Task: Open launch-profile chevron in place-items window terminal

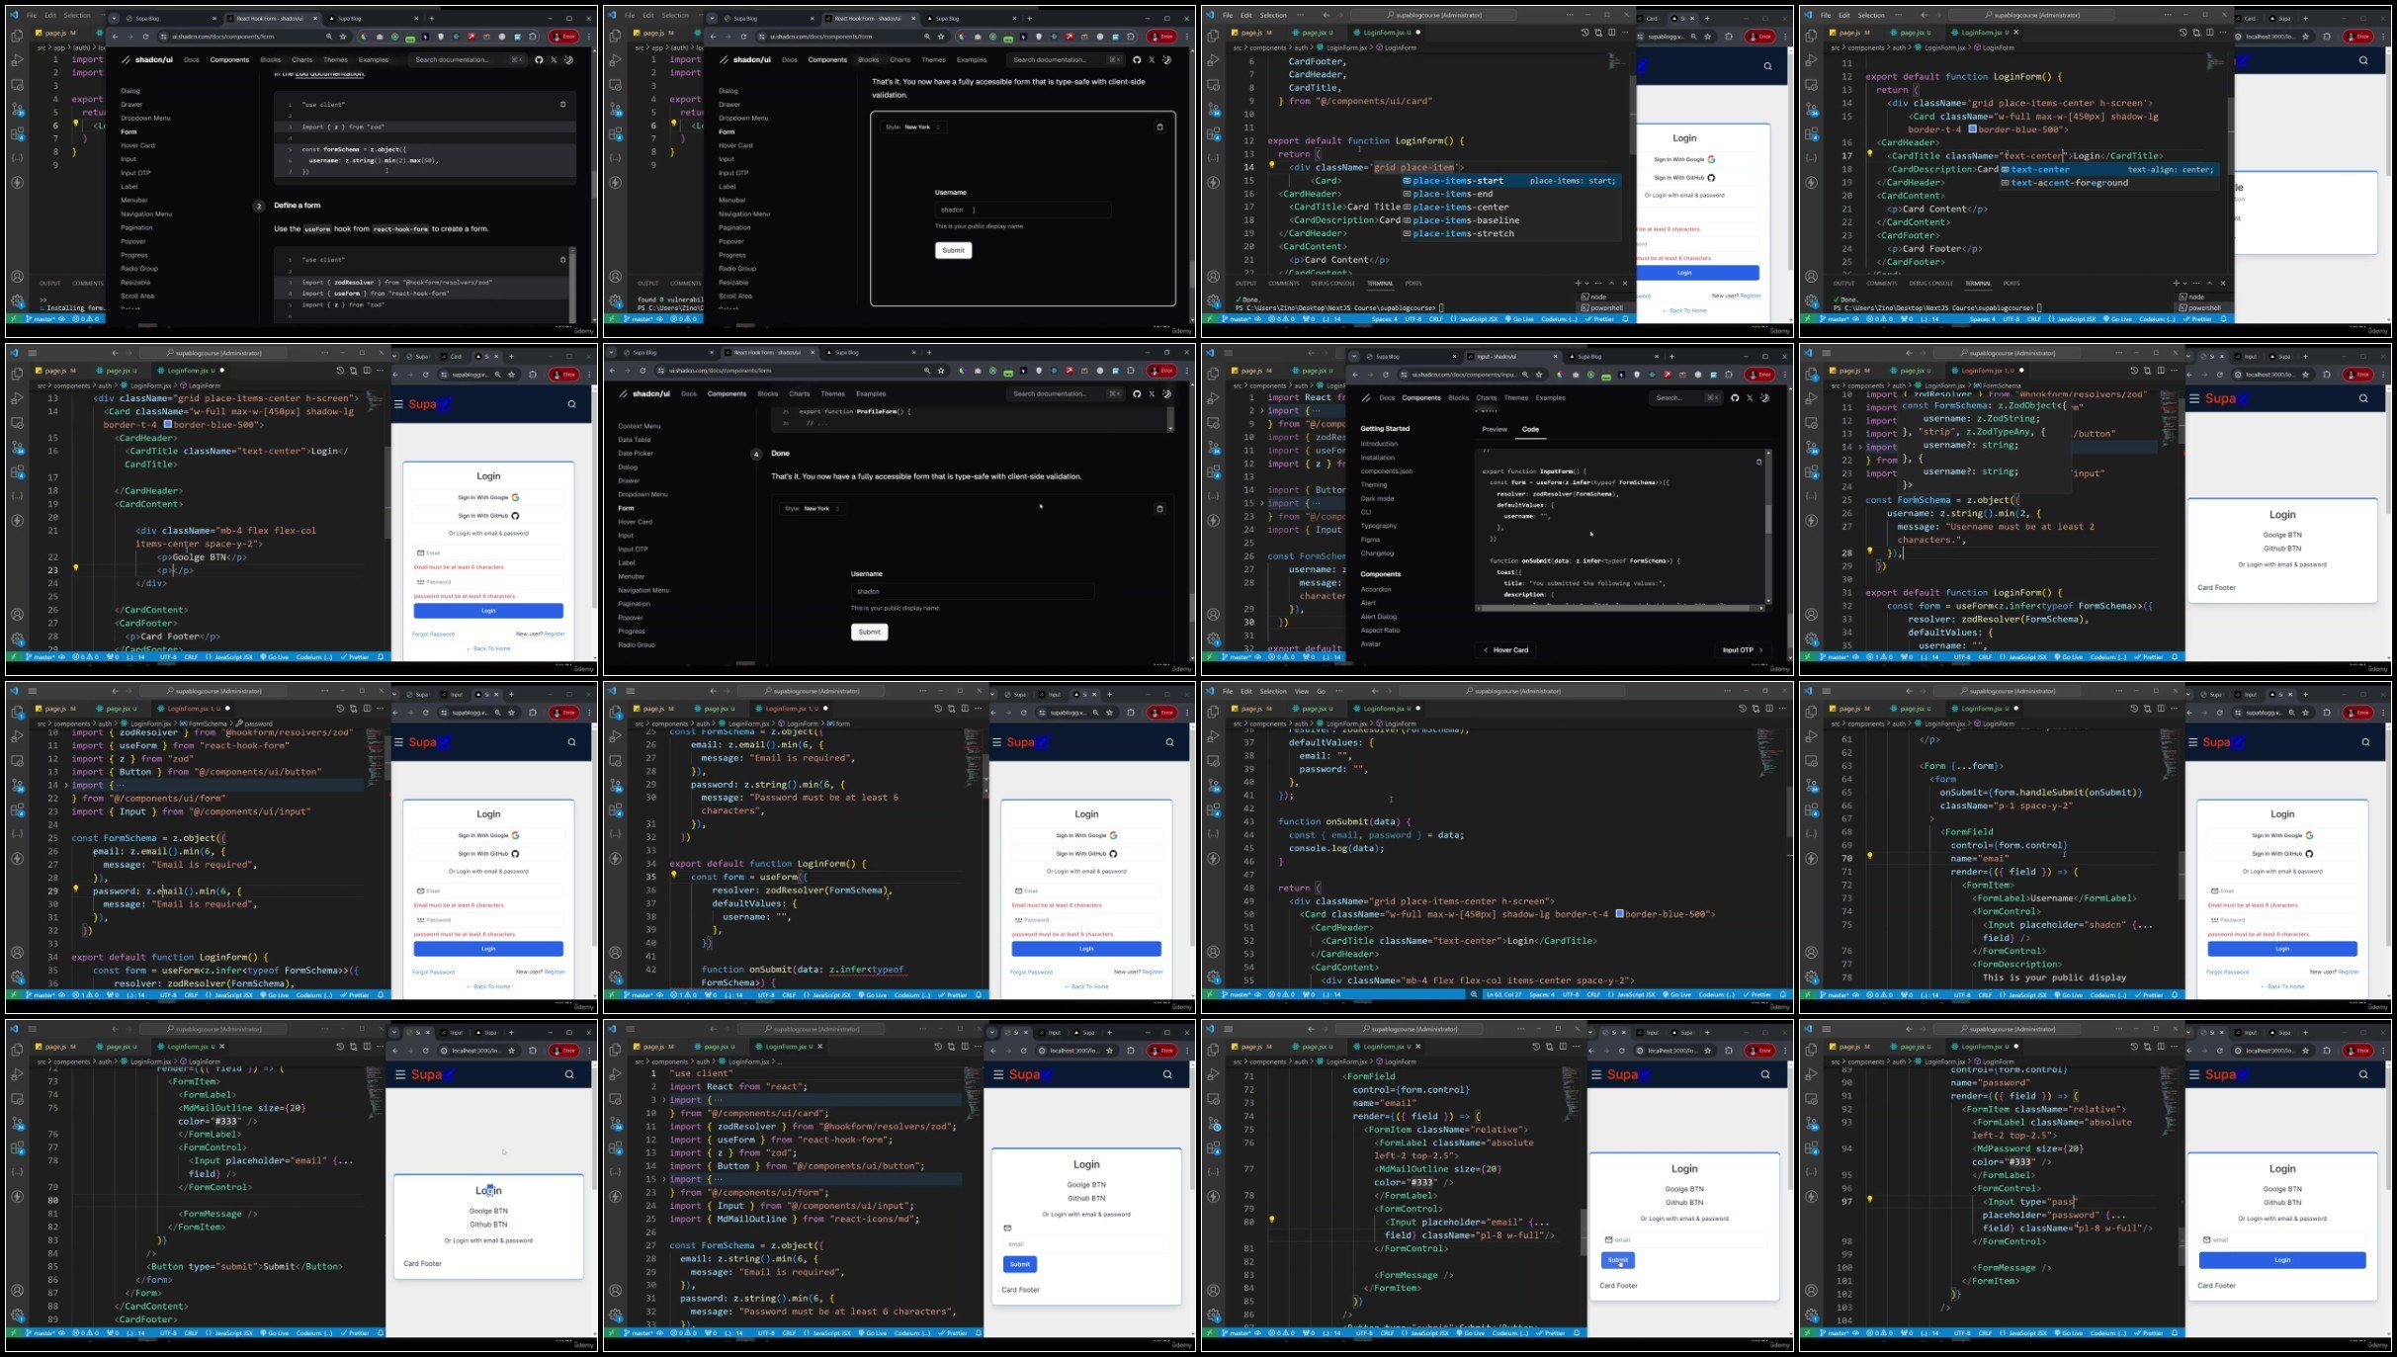Action: 1588,284
